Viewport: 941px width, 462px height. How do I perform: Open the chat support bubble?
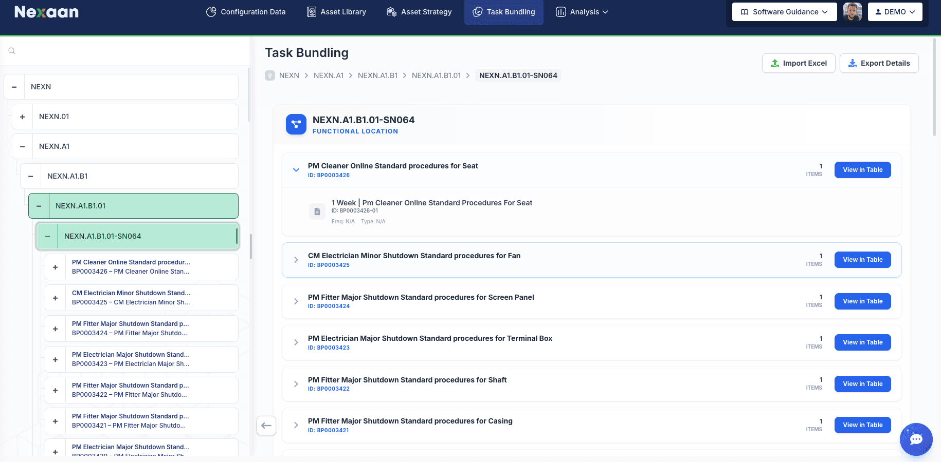coord(916,439)
